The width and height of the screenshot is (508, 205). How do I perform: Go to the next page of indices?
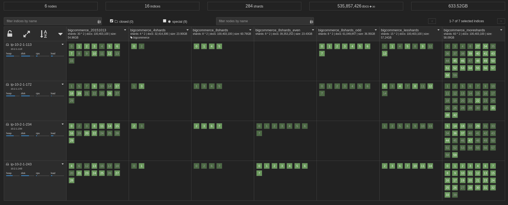tap(501, 21)
